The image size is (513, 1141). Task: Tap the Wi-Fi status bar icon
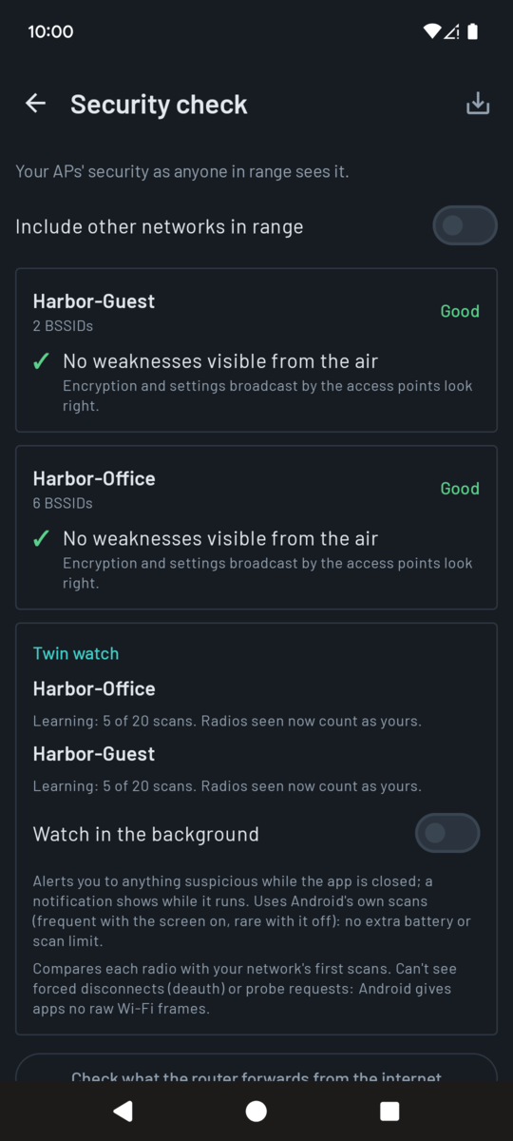[x=431, y=31]
